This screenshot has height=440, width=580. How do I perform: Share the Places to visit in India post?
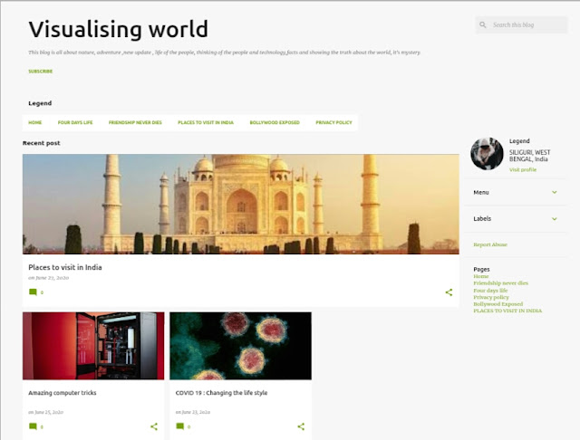click(449, 292)
